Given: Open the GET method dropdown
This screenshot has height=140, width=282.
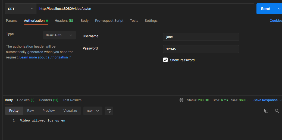Looking at the screenshot, I should click(20, 9).
